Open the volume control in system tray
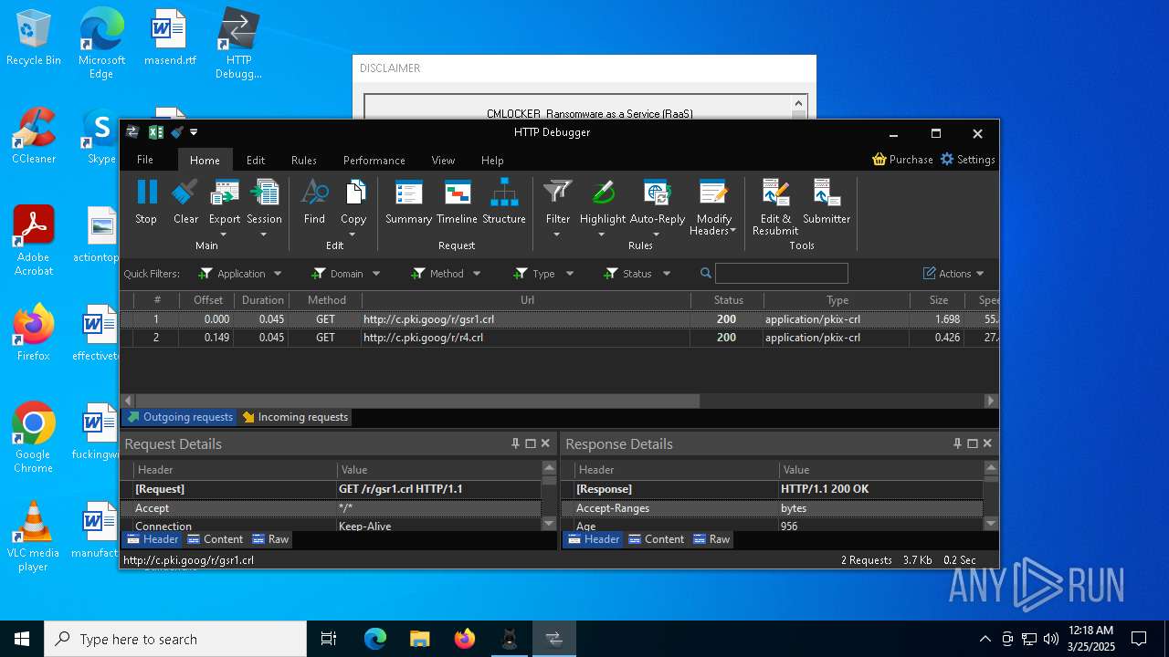Screen dimensions: 1169x657 [1051, 639]
